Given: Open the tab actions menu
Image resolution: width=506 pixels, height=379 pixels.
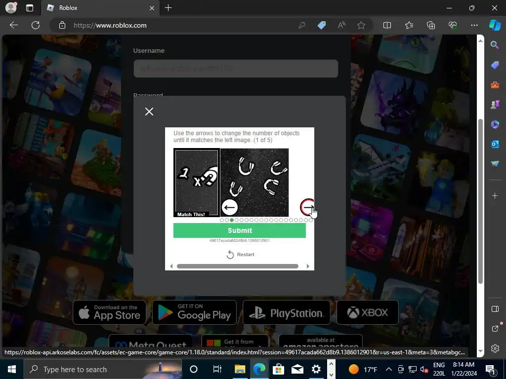Looking at the screenshot, I should pos(30,8).
